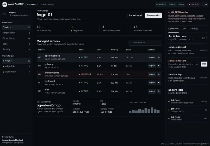Click the NGX badge of gateway
The width and height of the screenshot is (210, 146).
(40, 66)
